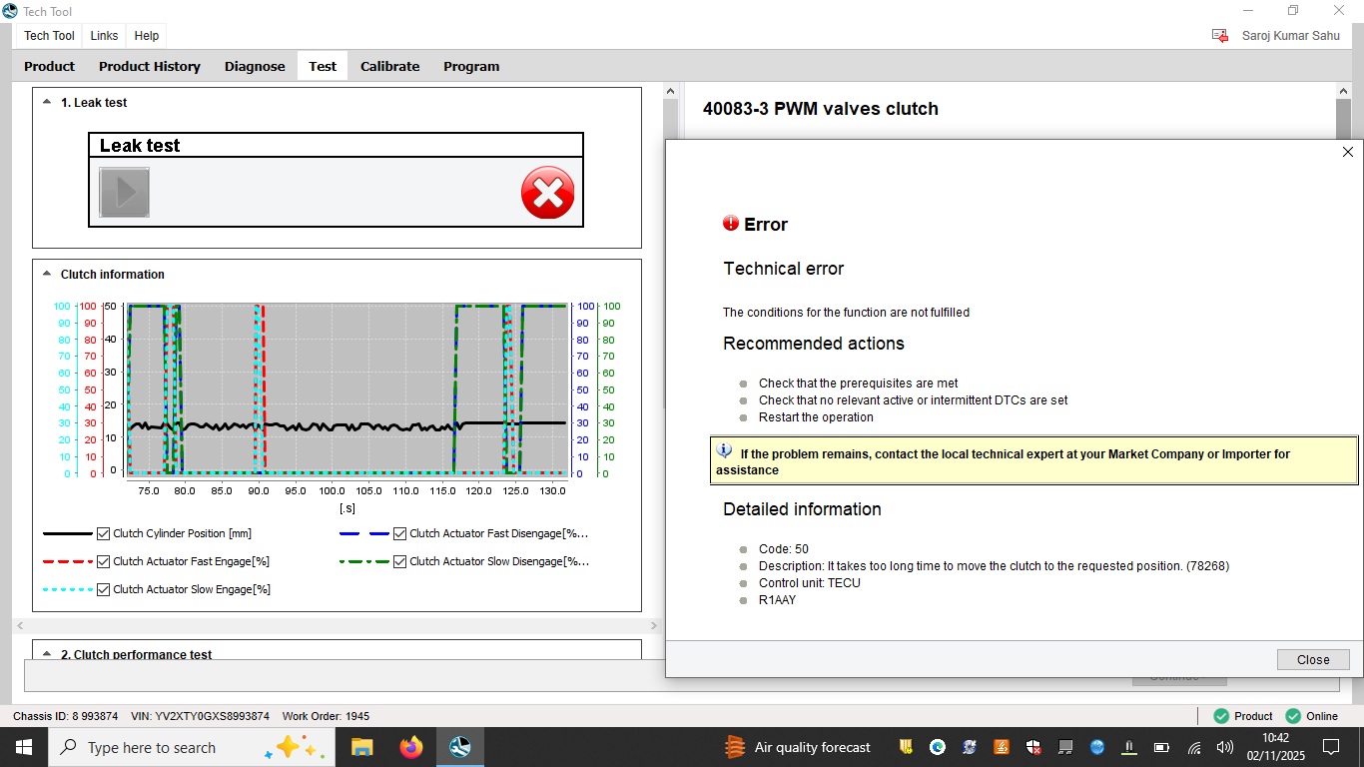Viewport: 1364px width, 767px height.
Task: Click the volume speaker tray icon
Action: [x=1225, y=747]
